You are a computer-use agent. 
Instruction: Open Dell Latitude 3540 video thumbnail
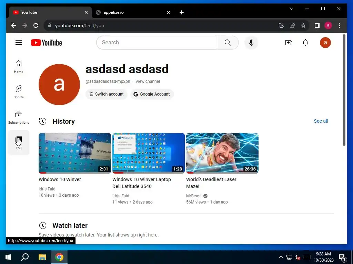tap(149, 153)
